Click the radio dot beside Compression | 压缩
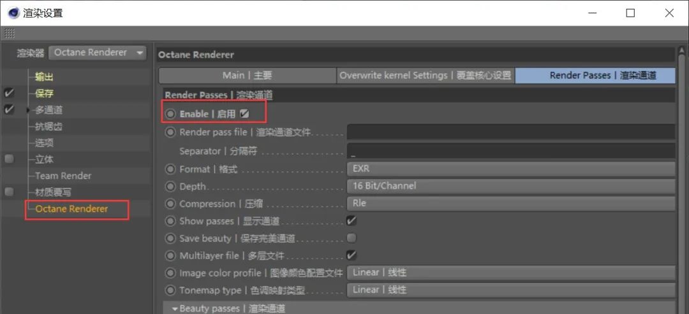The width and height of the screenshot is (689, 314). pyautogui.click(x=170, y=204)
